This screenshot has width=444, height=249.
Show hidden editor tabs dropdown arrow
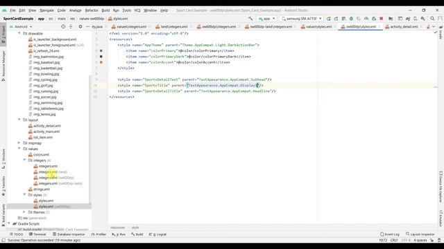pyautogui.click(x=434, y=26)
